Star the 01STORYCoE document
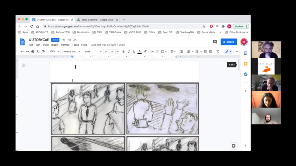 pyautogui.click(x=64, y=40)
